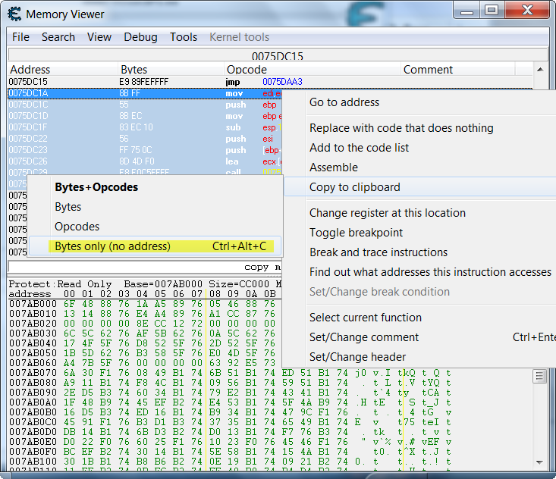Open the File menu
Viewport: 556px width, 479px height.
tap(20, 37)
